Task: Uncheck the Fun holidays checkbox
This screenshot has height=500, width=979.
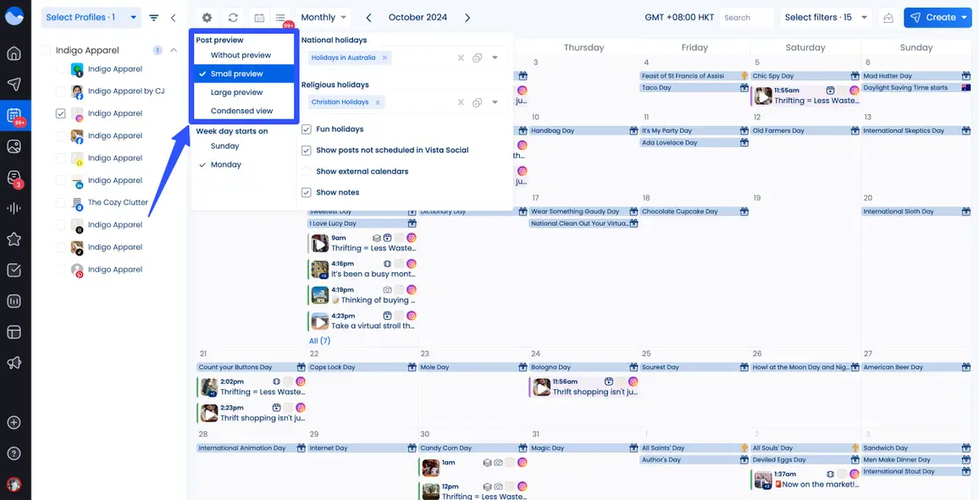Action: pyautogui.click(x=307, y=129)
